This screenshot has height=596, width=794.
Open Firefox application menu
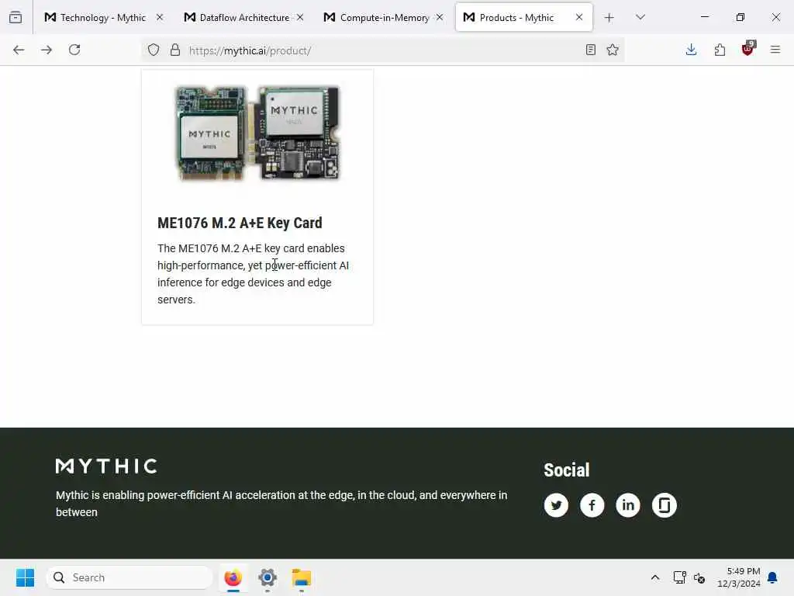[x=775, y=50]
